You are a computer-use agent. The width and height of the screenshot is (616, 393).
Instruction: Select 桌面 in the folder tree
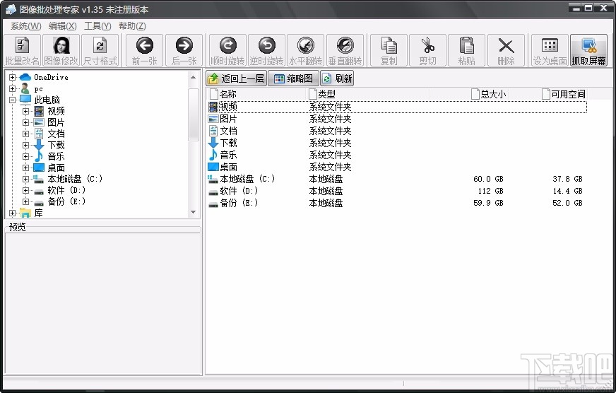(x=56, y=168)
